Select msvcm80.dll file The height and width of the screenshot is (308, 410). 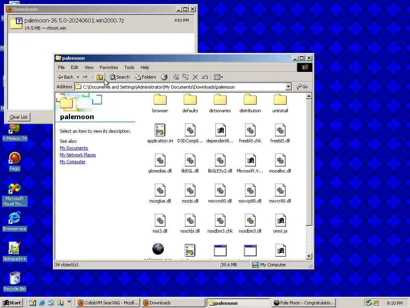pos(220,194)
